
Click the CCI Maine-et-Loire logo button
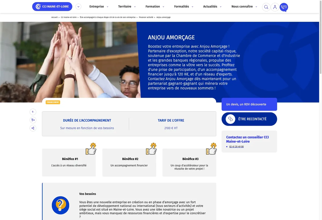(x=52, y=7)
